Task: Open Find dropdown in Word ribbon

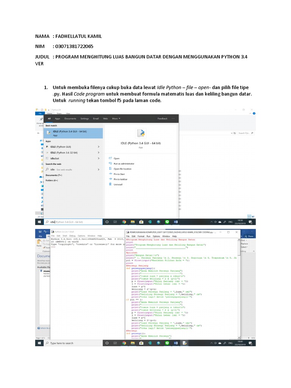Action: coord(243,240)
